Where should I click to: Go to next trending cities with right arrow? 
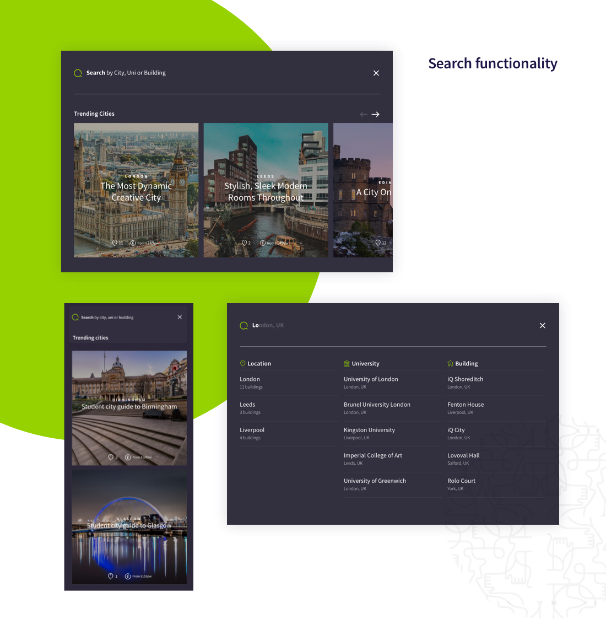click(x=376, y=114)
